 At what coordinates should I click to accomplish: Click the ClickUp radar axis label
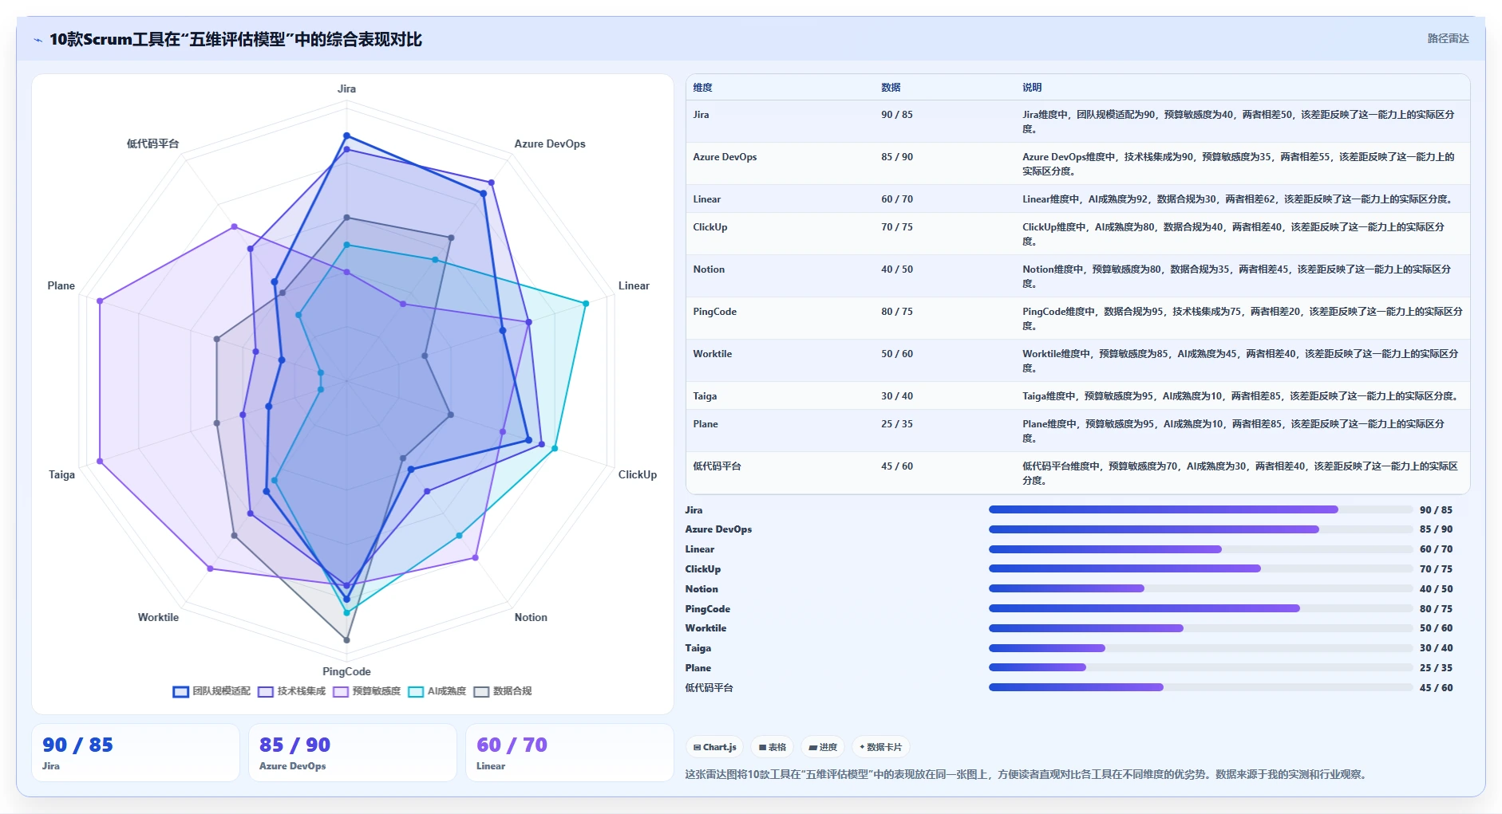point(638,474)
